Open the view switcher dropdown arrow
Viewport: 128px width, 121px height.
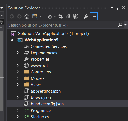pos(40,16)
